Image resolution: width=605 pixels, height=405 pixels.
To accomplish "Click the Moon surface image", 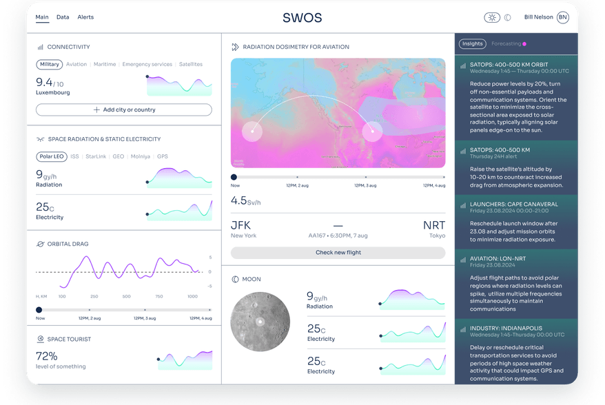I will (x=260, y=322).
